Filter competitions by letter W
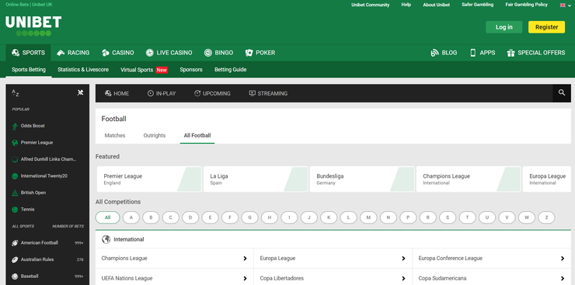 527,217
